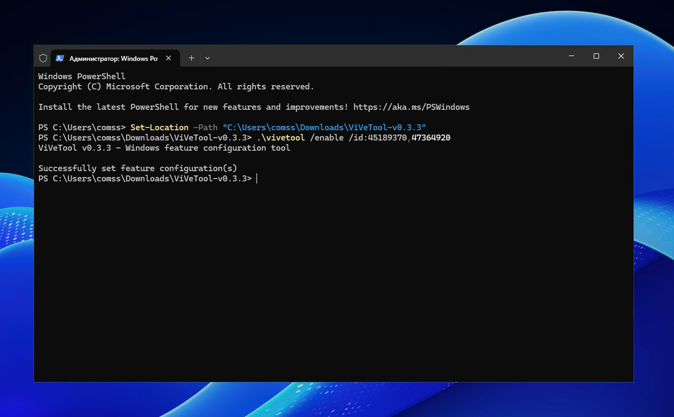
Task: Click the .\vivetool command text
Action: tap(281, 138)
